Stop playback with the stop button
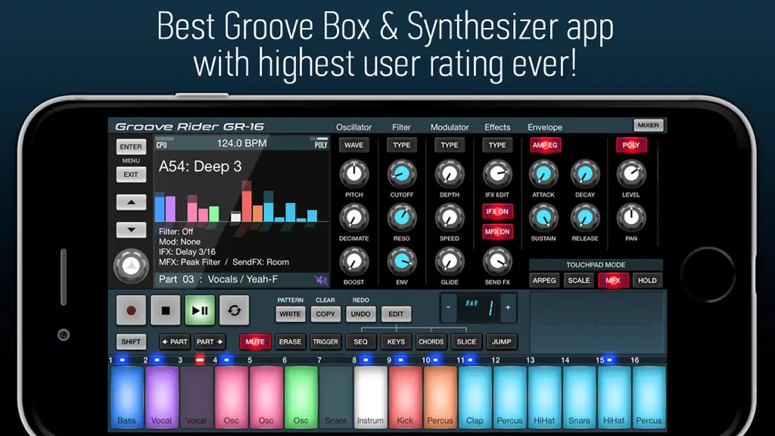 point(166,310)
